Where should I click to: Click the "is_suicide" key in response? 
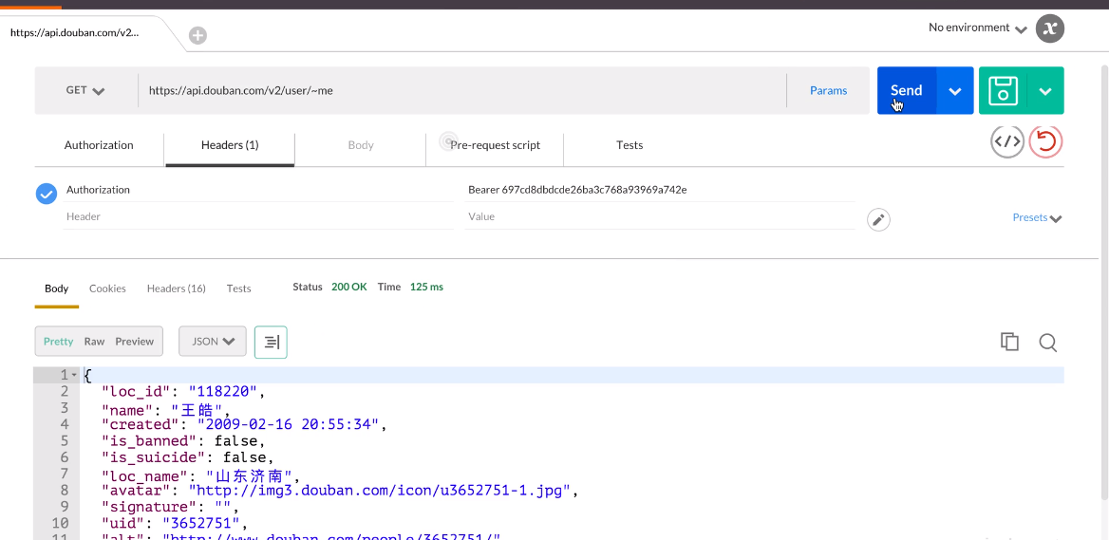pyautogui.click(x=153, y=458)
